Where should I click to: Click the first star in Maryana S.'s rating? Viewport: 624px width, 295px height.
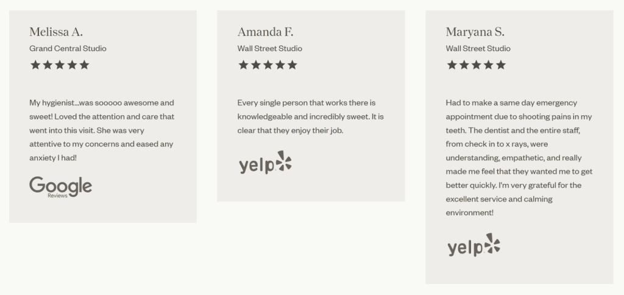452,65
